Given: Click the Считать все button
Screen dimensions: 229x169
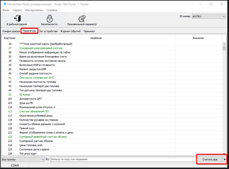Looking at the screenshot, I should pos(210,160).
